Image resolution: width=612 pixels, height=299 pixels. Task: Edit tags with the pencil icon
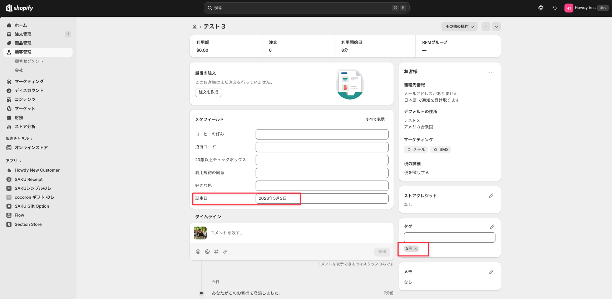(492, 227)
